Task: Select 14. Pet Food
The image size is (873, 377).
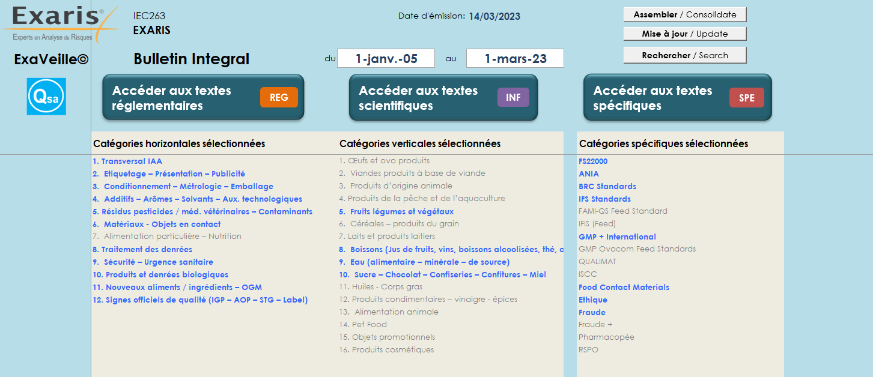Action: [363, 324]
